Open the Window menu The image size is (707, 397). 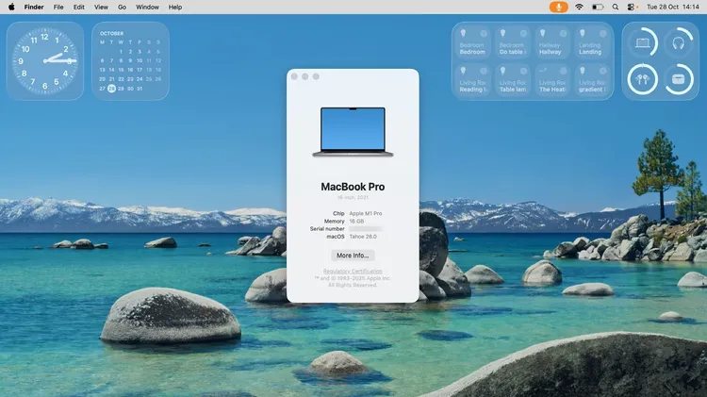coord(147,7)
